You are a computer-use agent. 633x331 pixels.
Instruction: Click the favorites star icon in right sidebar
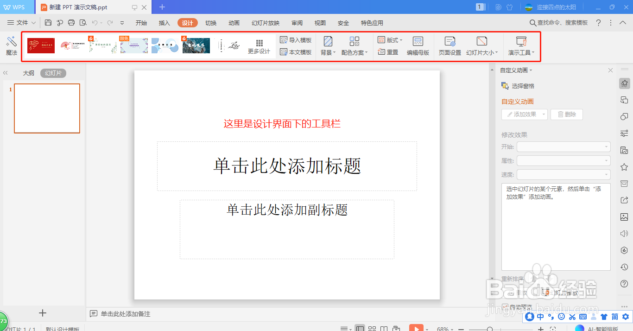[624, 167]
